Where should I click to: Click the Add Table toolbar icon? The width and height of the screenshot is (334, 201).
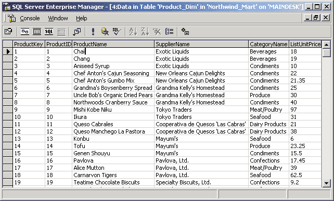[x=185, y=32]
